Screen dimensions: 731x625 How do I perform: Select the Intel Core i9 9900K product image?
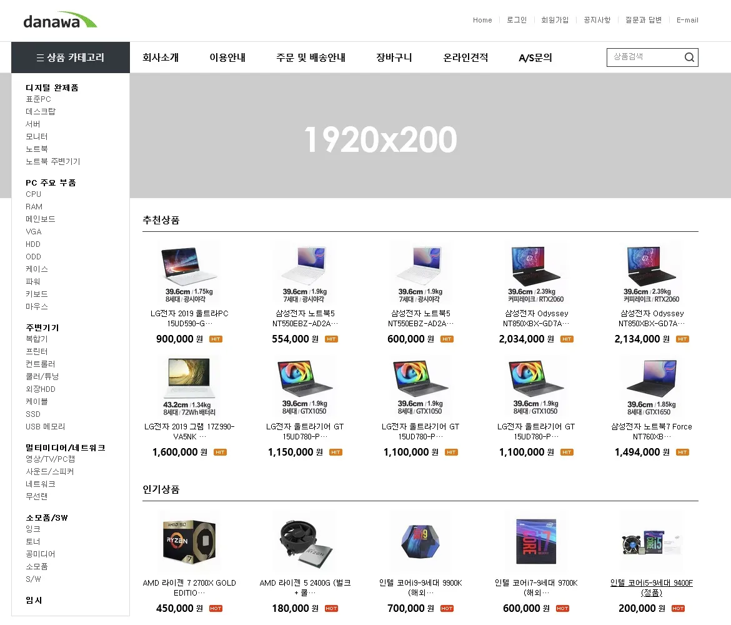[420, 541]
